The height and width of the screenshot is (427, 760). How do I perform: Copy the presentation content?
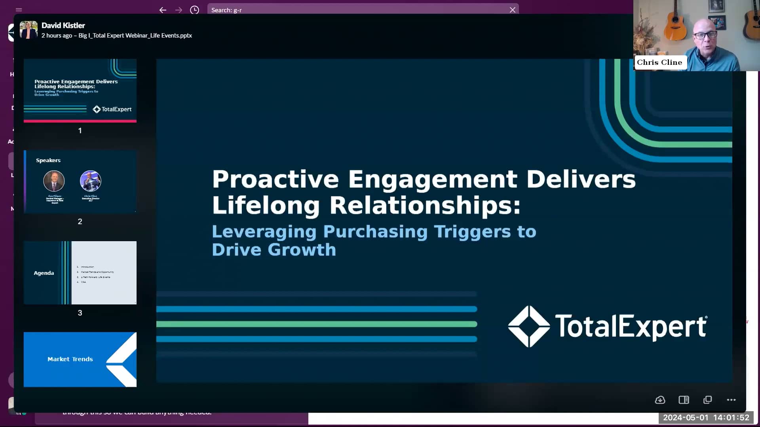click(707, 400)
